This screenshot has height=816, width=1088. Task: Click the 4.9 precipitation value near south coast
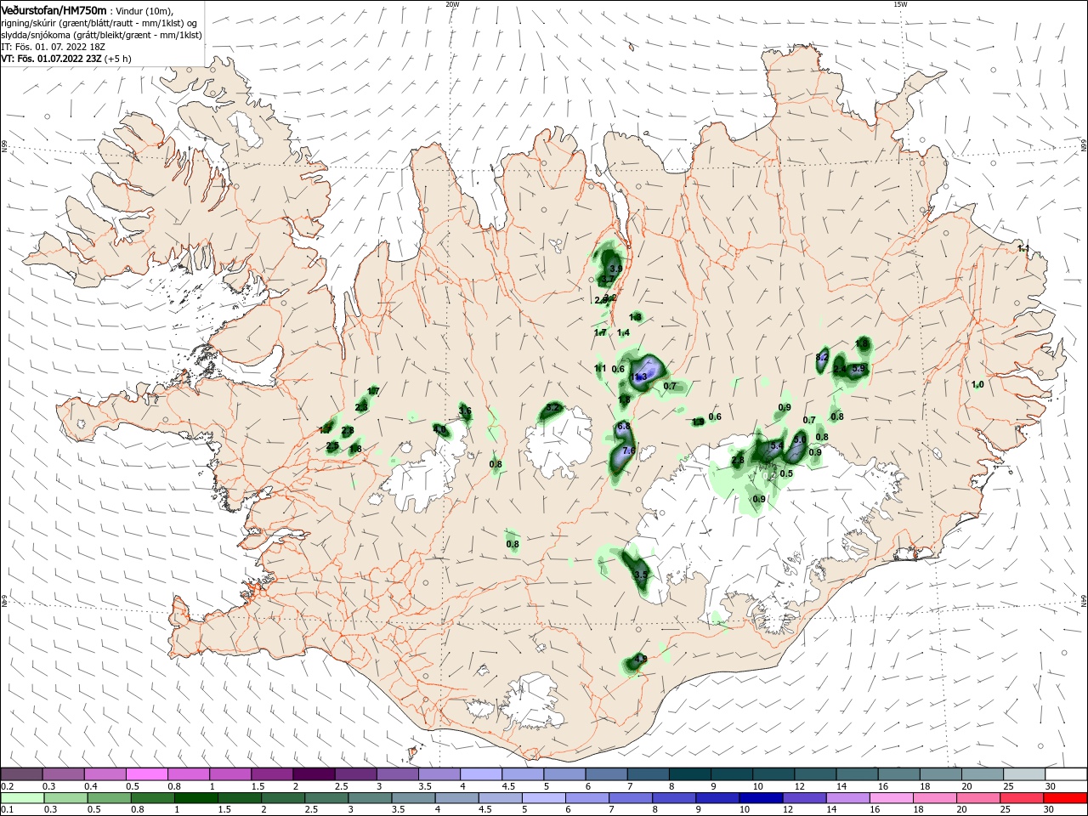point(641,659)
